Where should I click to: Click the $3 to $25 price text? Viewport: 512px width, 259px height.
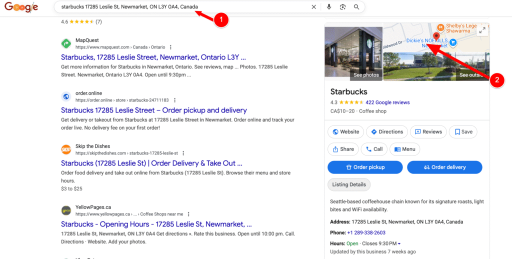click(x=71, y=189)
